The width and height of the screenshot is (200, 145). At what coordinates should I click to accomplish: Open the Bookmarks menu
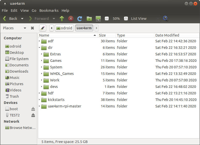[49, 11]
